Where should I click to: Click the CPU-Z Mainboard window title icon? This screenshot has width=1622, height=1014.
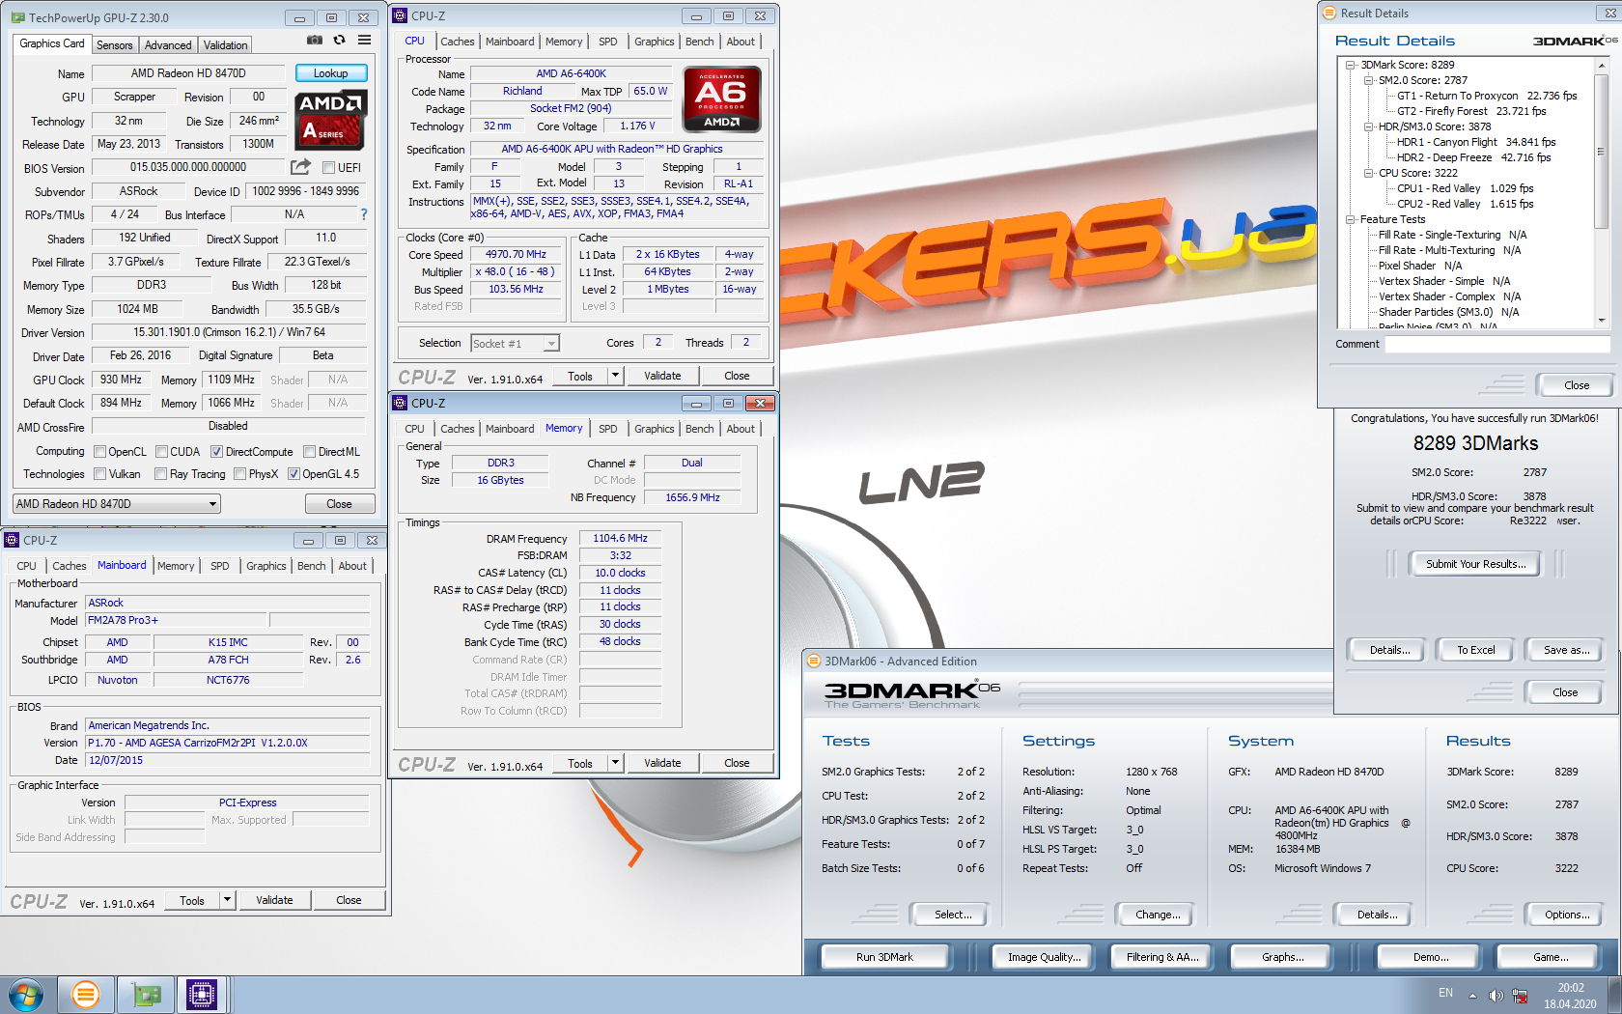12,540
